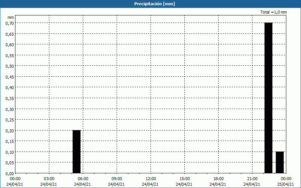301x188 pixels.
Task: Click the 0,05 y-axis label
Action: [x=10, y=163]
